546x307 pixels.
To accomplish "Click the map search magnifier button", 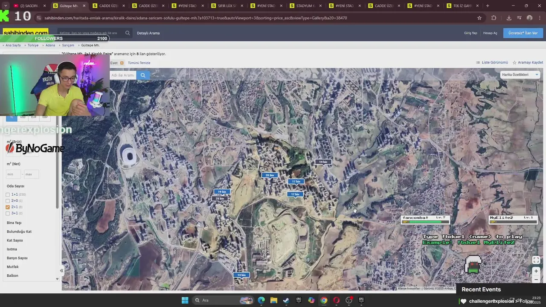I will pos(143,75).
